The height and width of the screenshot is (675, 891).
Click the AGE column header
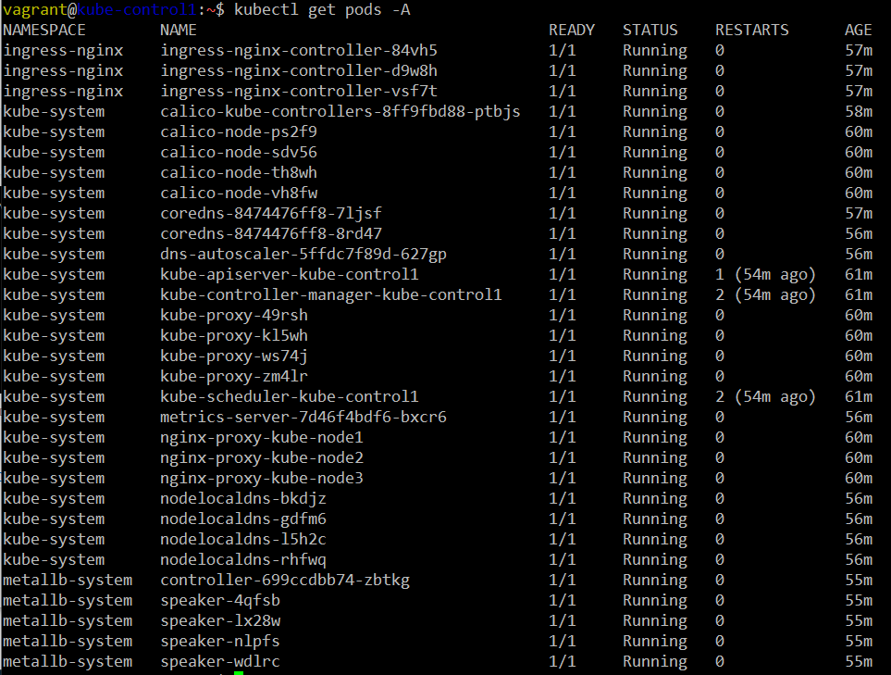tap(858, 31)
